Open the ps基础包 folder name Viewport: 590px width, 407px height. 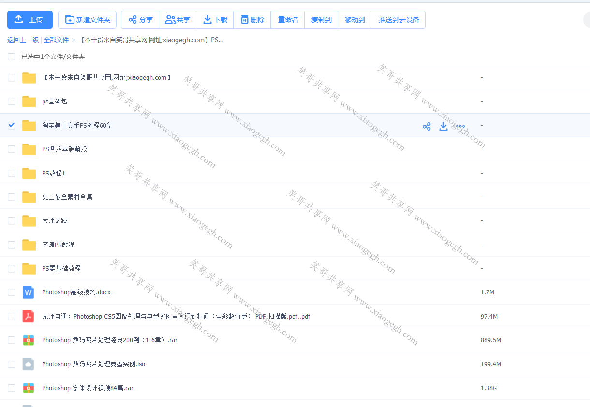click(x=54, y=101)
